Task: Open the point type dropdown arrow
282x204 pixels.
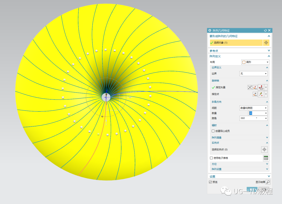Action: click(266, 94)
